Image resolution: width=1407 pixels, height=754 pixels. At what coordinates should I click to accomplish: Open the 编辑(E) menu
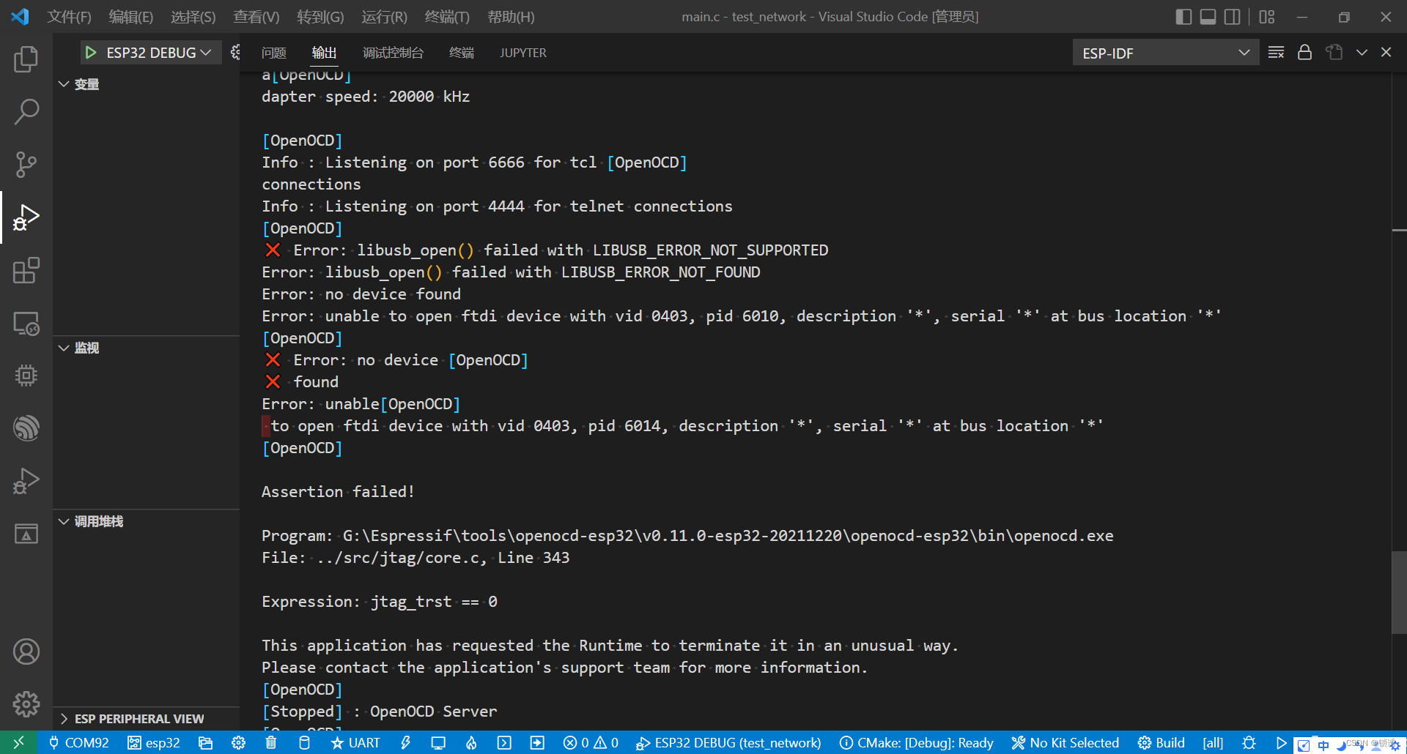(x=131, y=17)
